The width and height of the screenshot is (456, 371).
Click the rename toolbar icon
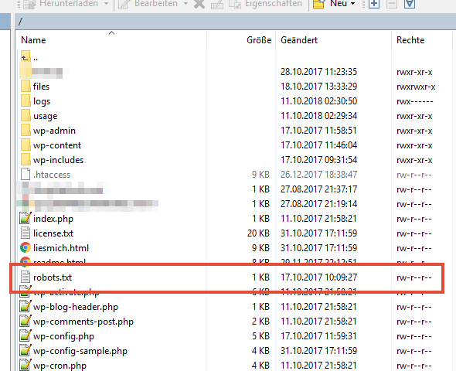(x=217, y=4)
